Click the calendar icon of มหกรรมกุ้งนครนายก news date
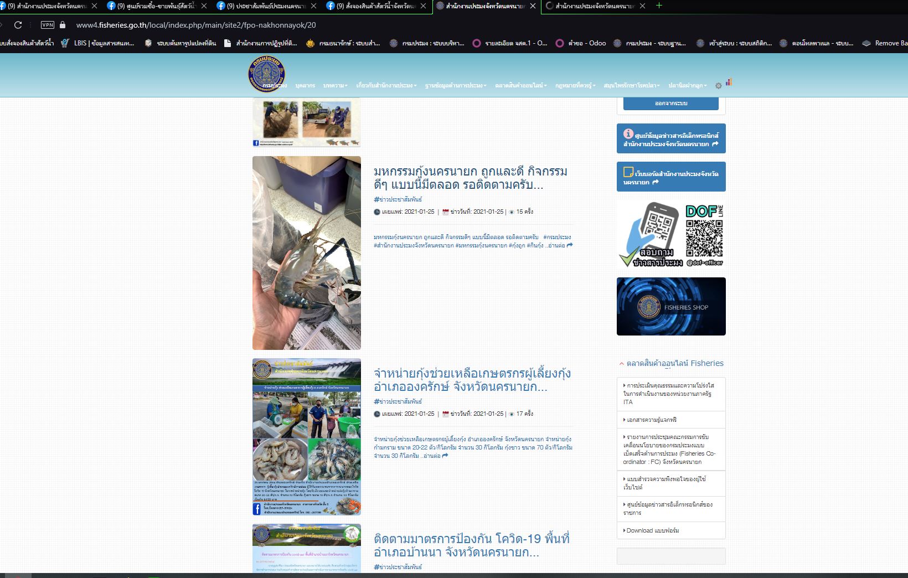Image resolution: width=908 pixels, height=578 pixels. (446, 211)
